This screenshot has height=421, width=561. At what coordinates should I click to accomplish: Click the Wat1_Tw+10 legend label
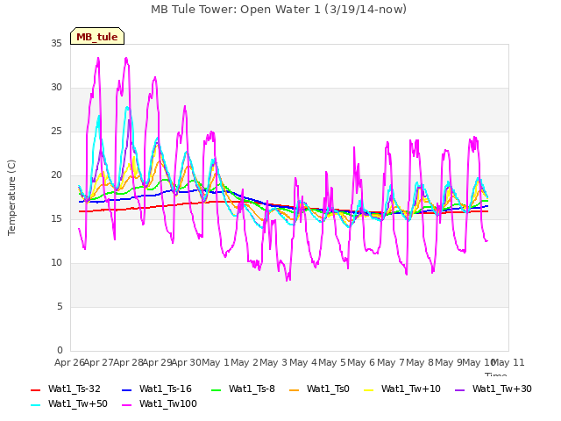click(411, 389)
